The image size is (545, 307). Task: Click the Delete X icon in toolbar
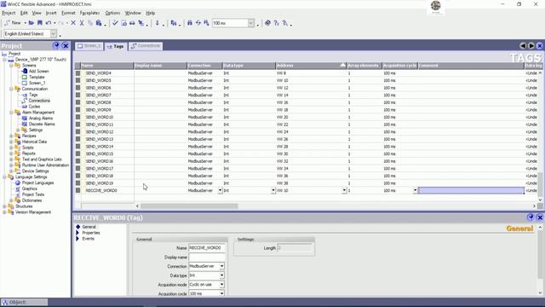coord(73,23)
